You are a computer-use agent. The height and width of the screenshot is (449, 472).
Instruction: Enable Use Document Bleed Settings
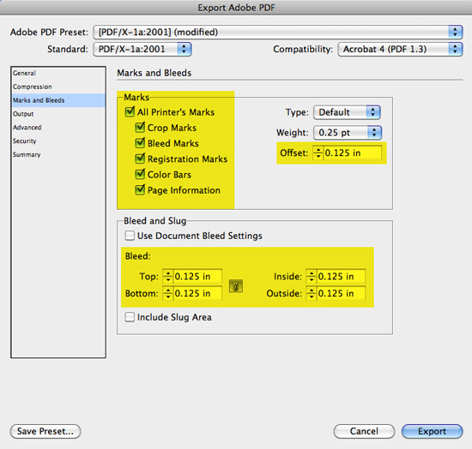(130, 236)
